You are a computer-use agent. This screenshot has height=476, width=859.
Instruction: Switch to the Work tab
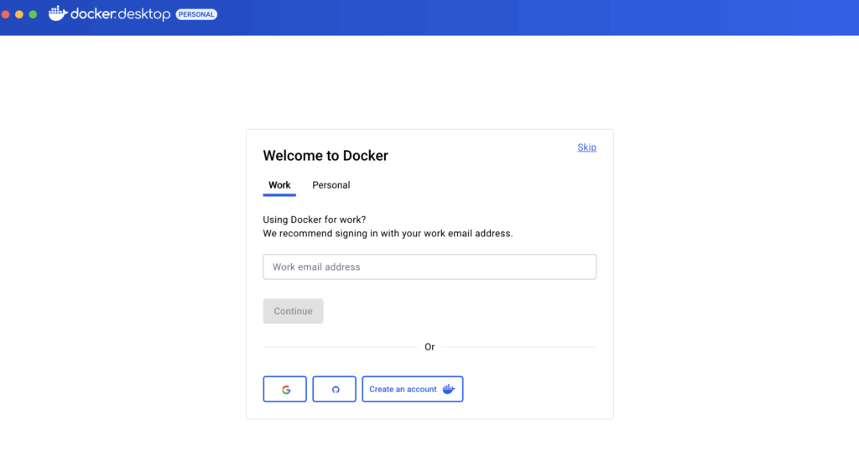[279, 185]
